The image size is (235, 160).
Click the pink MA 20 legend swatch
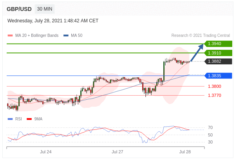(10, 36)
